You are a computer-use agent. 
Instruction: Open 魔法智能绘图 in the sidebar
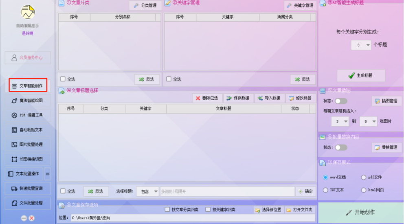[28, 101]
